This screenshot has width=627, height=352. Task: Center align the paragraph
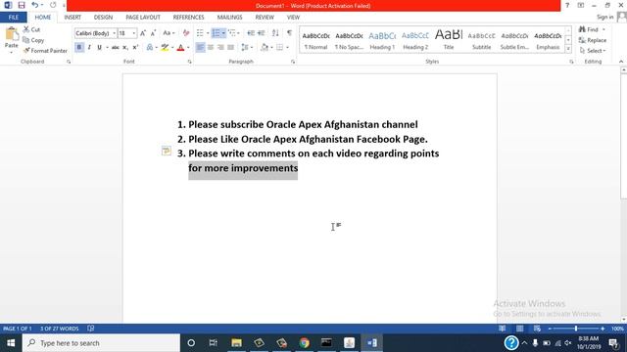pos(211,48)
